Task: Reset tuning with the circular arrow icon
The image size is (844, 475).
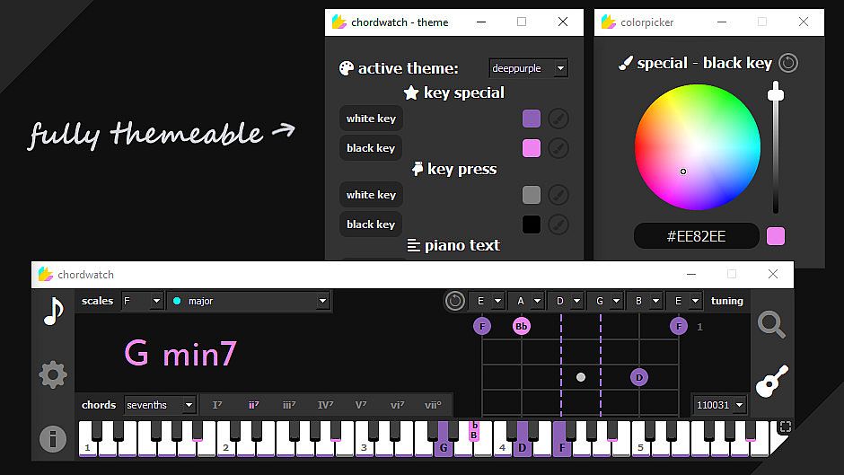Action: pyautogui.click(x=455, y=301)
